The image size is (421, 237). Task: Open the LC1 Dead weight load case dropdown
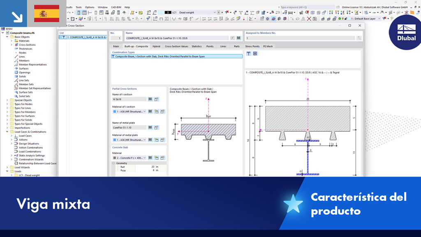(215, 13)
